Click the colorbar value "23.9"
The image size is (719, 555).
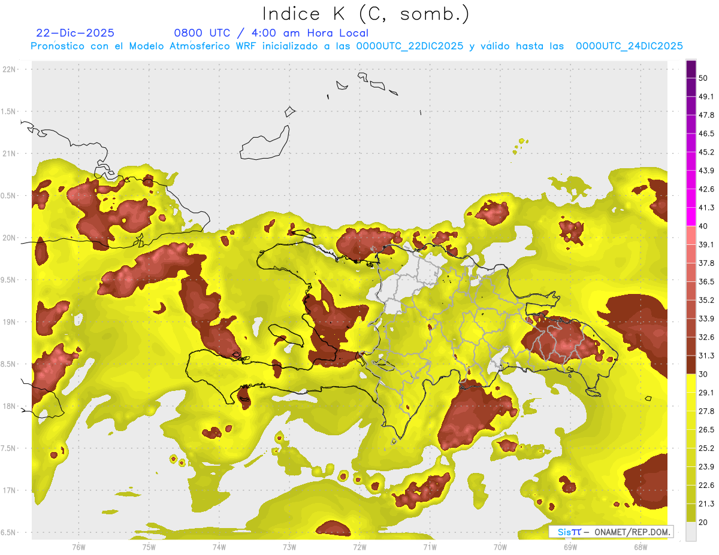click(x=706, y=466)
